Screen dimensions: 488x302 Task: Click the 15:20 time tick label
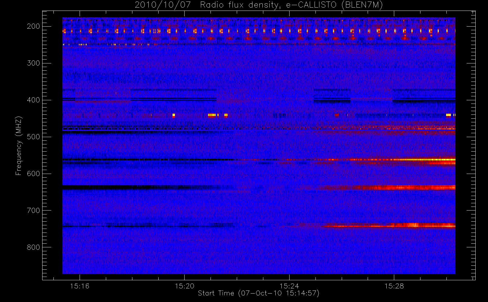pos(184,286)
